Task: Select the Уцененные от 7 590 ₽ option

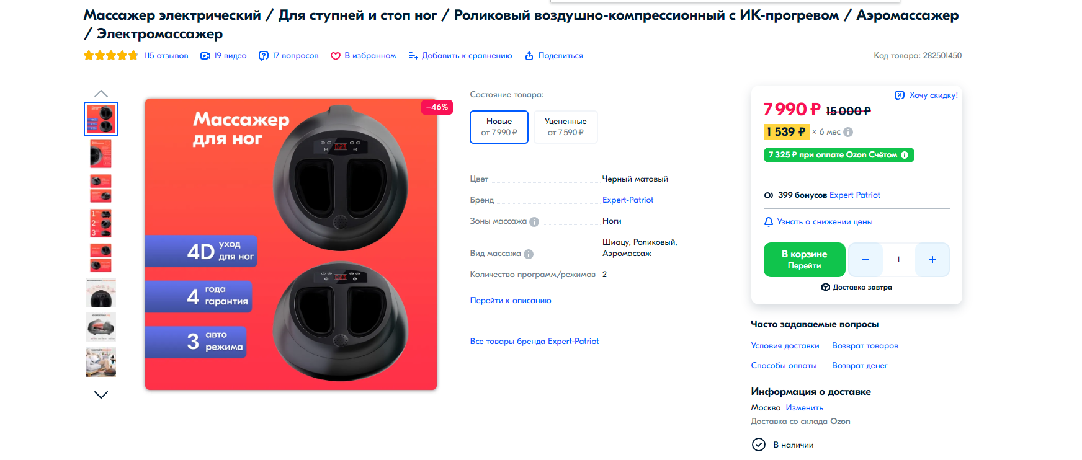Action: 565,127
